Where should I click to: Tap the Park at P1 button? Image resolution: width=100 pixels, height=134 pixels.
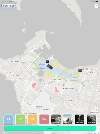tap(50, 128)
